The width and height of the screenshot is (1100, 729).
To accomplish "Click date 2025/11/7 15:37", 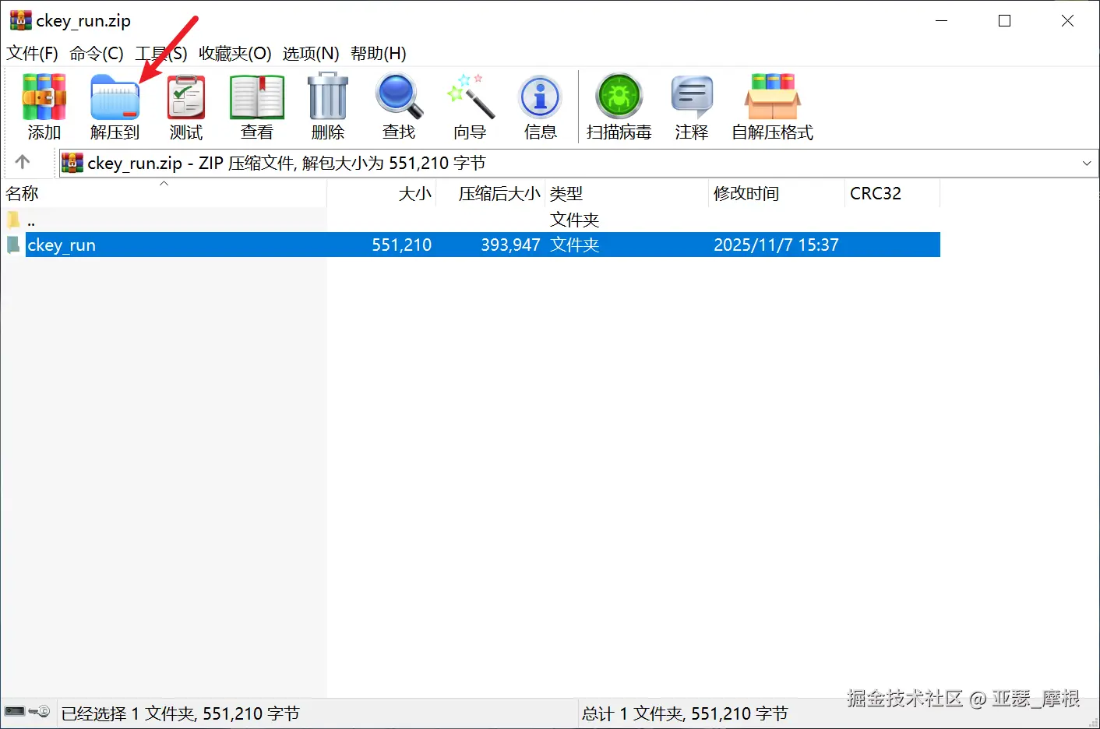I will (776, 245).
